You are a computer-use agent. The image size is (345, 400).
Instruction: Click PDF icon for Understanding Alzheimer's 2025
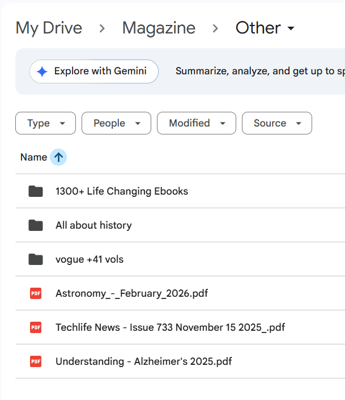36,361
